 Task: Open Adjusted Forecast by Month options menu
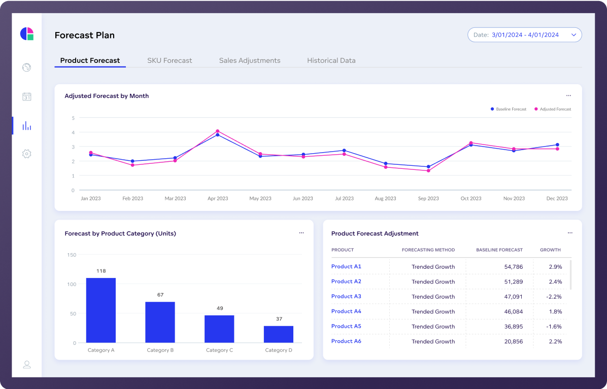click(568, 96)
